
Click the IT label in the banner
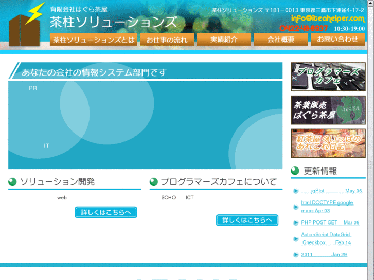click(46, 146)
